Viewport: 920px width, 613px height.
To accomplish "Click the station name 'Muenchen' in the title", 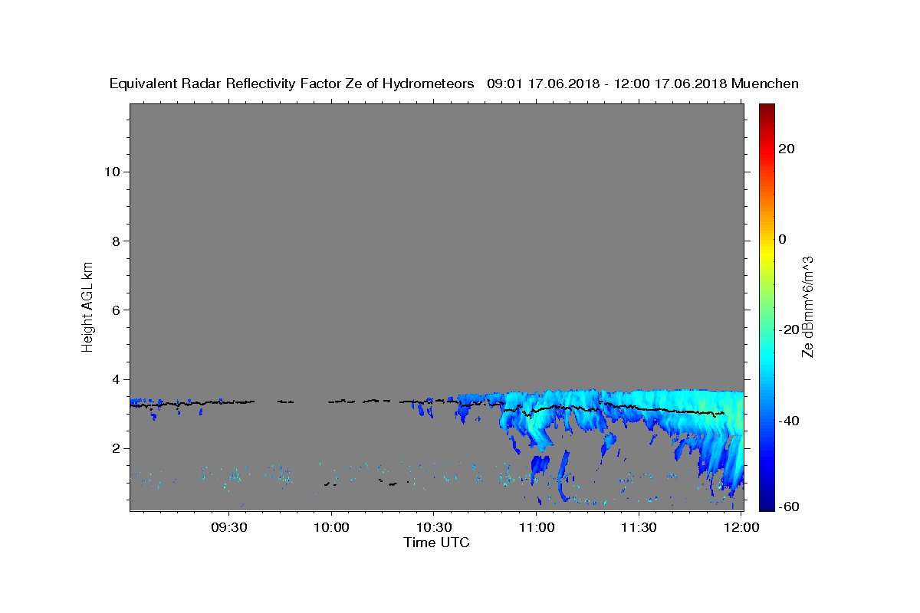I will (765, 84).
